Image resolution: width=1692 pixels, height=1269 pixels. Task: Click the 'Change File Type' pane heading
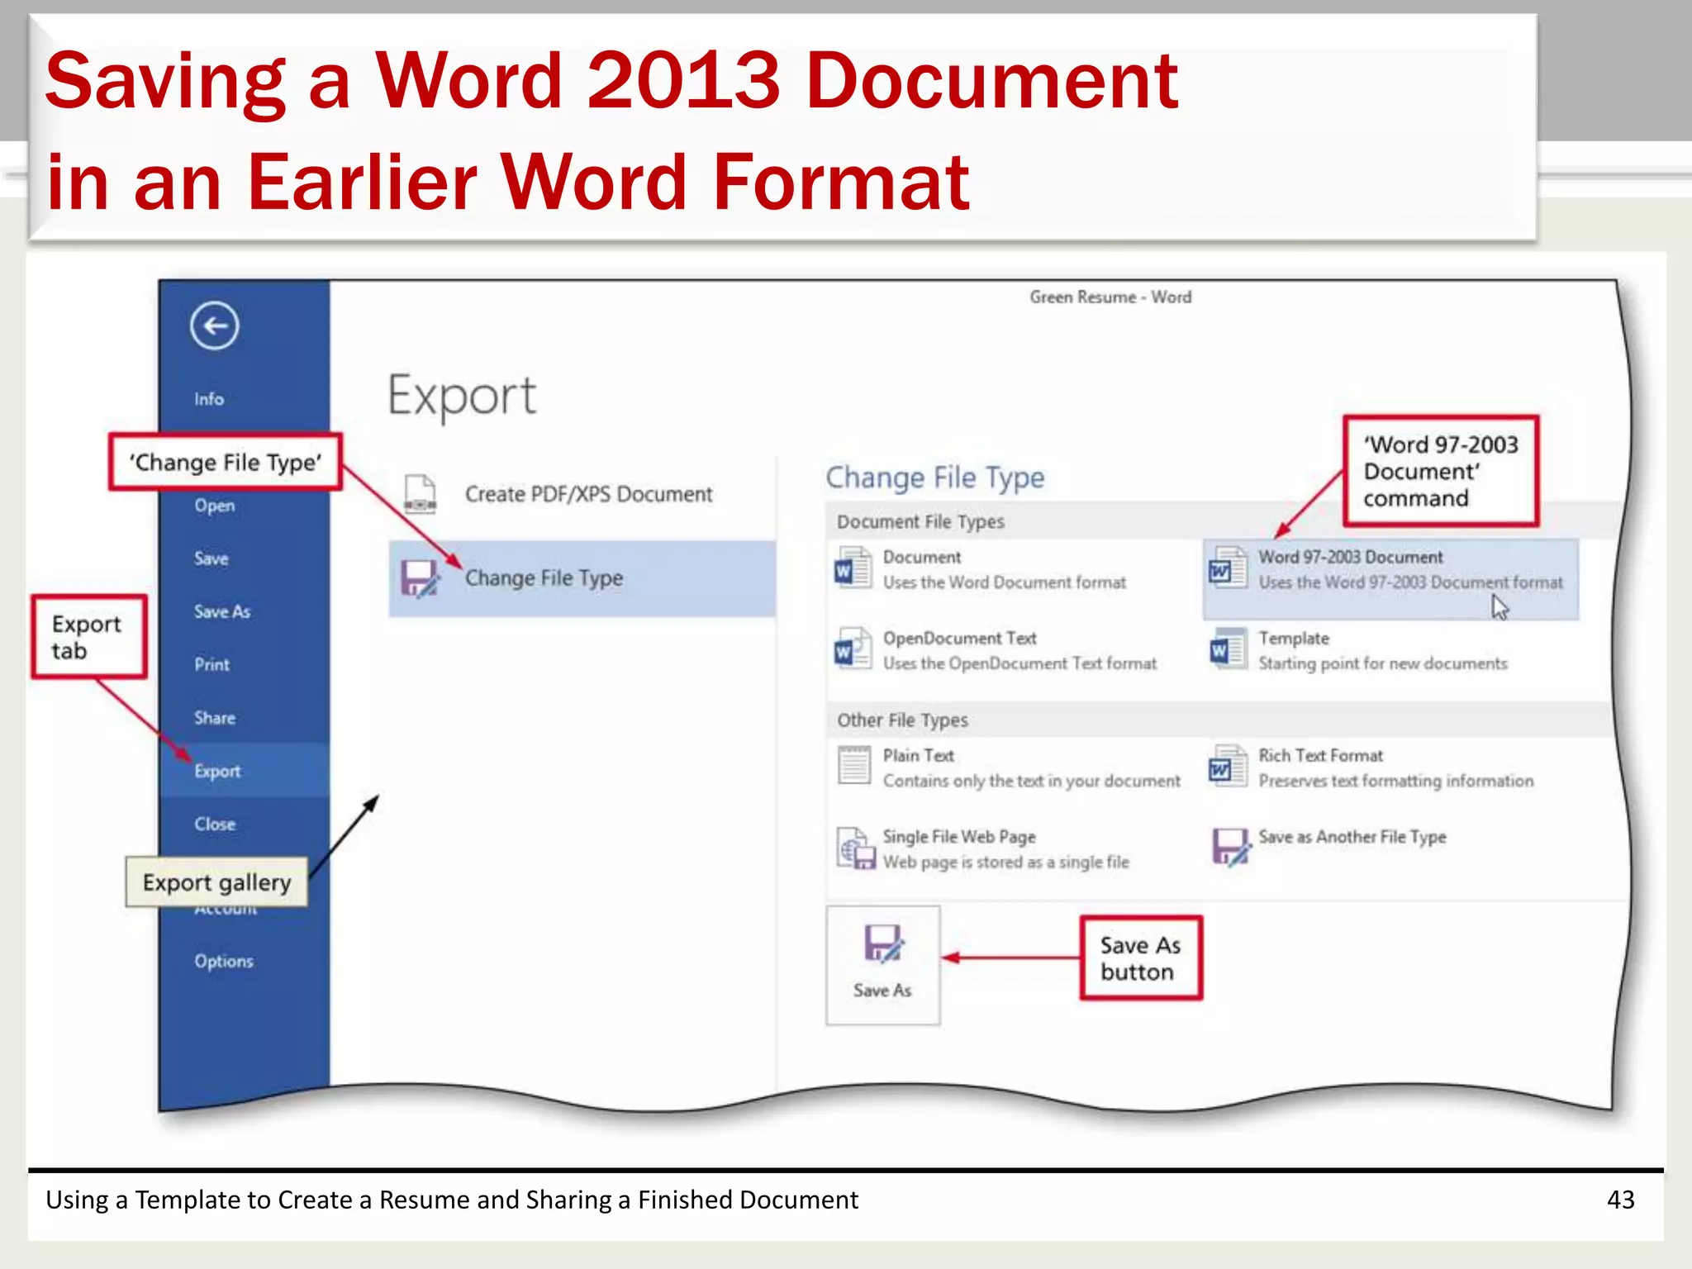click(935, 478)
